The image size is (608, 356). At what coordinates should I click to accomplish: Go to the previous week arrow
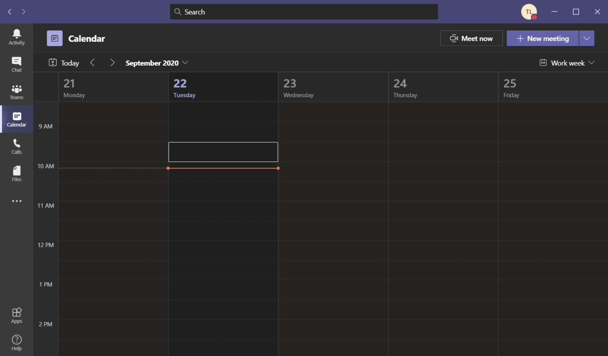[x=92, y=62]
